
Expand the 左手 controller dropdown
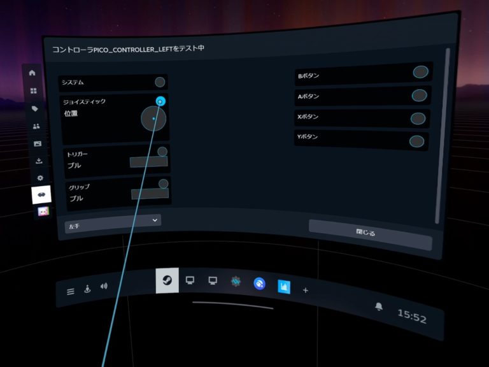pos(113,220)
